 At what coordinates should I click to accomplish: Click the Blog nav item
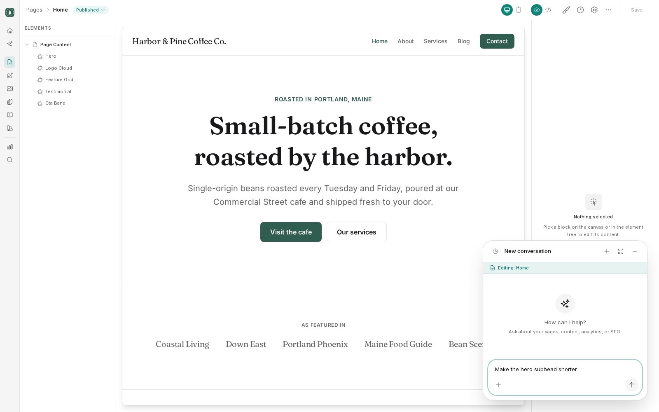point(463,41)
